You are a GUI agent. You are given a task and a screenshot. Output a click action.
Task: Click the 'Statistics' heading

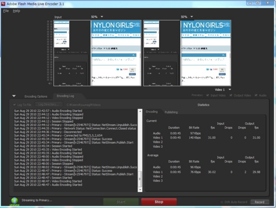(203, 105)
